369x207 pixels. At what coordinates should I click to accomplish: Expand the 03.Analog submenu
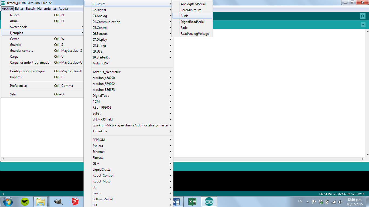pyautogui.click(x=128, y=16)
